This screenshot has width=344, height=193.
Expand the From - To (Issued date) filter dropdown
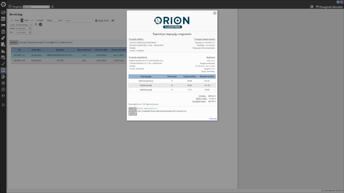[21, 24]
